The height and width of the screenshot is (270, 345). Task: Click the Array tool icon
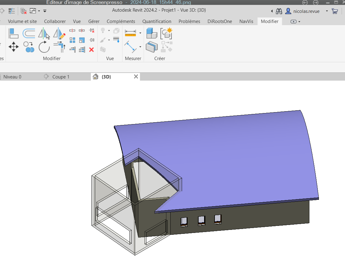[72, 40]
